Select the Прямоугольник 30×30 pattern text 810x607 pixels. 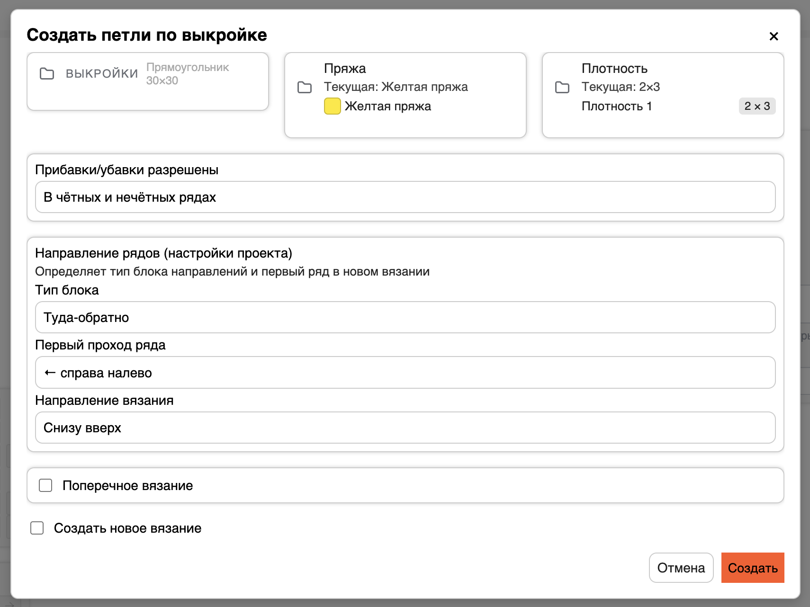click(x=187, y=74)
